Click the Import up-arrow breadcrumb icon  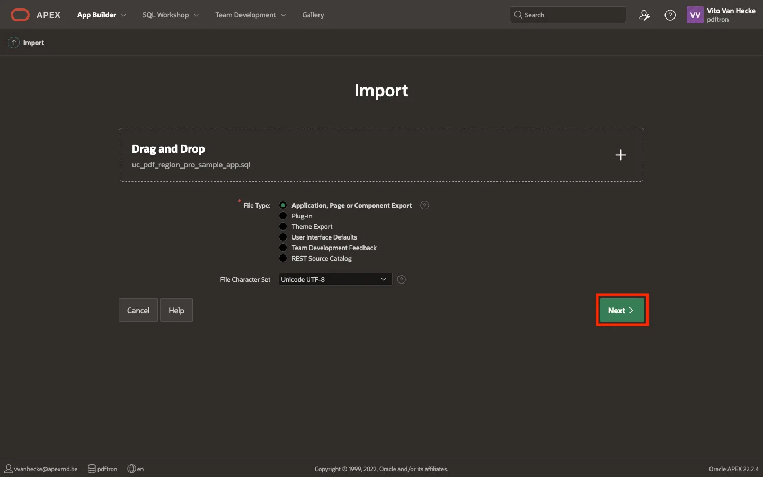(14, 42)
